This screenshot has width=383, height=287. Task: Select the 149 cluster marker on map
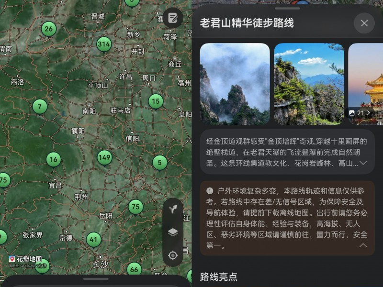pos(104,157)
